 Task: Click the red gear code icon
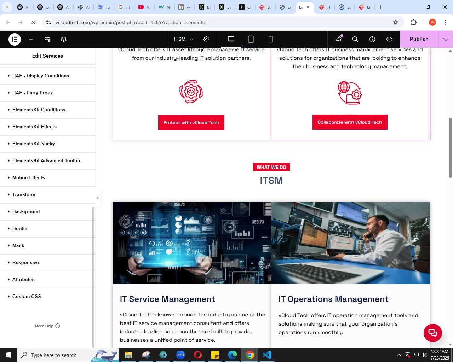191,92
